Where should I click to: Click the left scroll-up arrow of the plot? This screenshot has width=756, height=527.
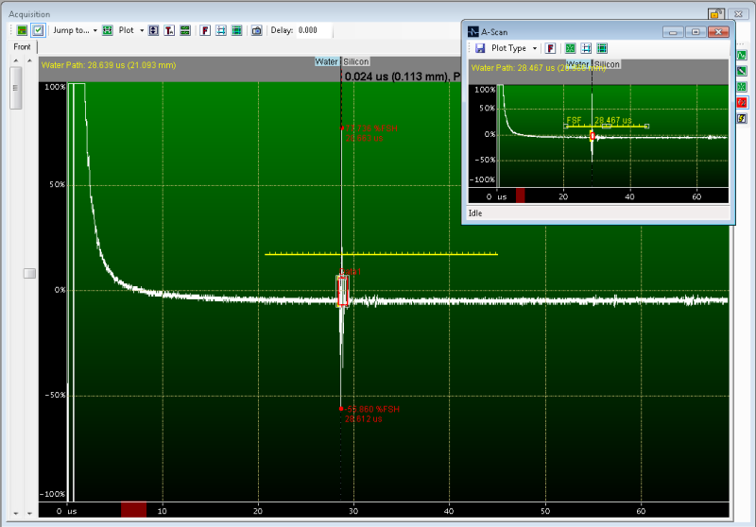[16, 60]
